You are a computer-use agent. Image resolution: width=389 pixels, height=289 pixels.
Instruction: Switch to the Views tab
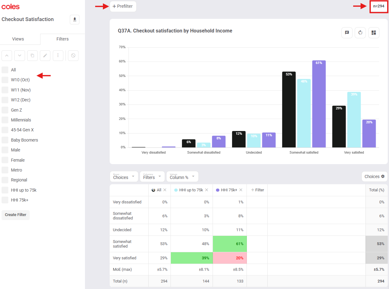pyautogui.click(x=18, y=39)
